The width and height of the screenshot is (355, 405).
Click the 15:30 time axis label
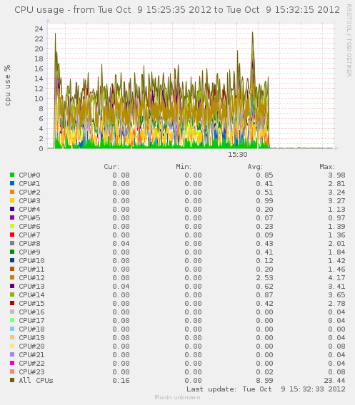pyautogui.click(x=238, y=155)
